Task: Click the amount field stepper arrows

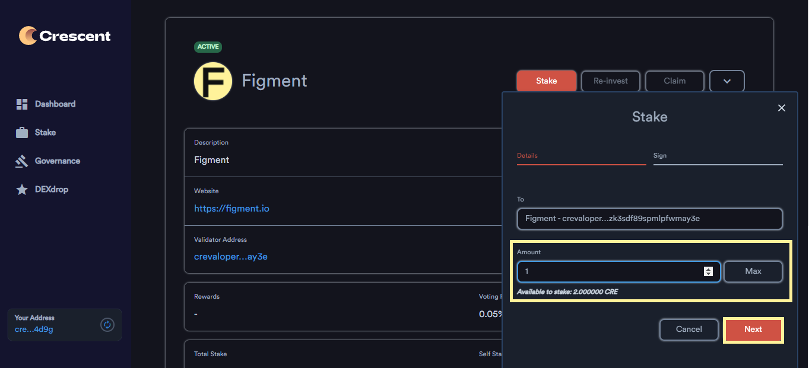Action: (708, 271)
